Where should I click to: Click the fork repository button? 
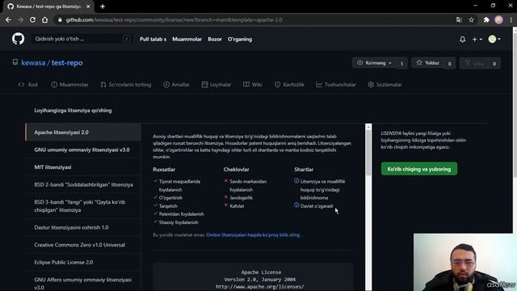[474, 63]
